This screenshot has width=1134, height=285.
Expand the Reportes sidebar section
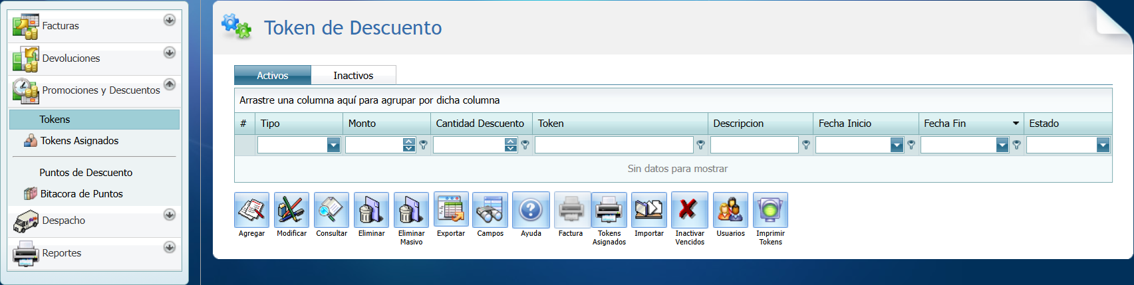pyautogui.click(x=170, y=247)
